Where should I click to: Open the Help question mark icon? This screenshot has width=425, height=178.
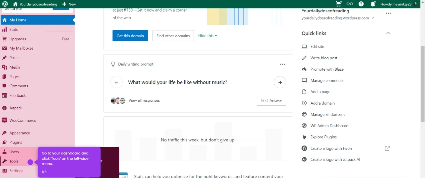(361, 4)
